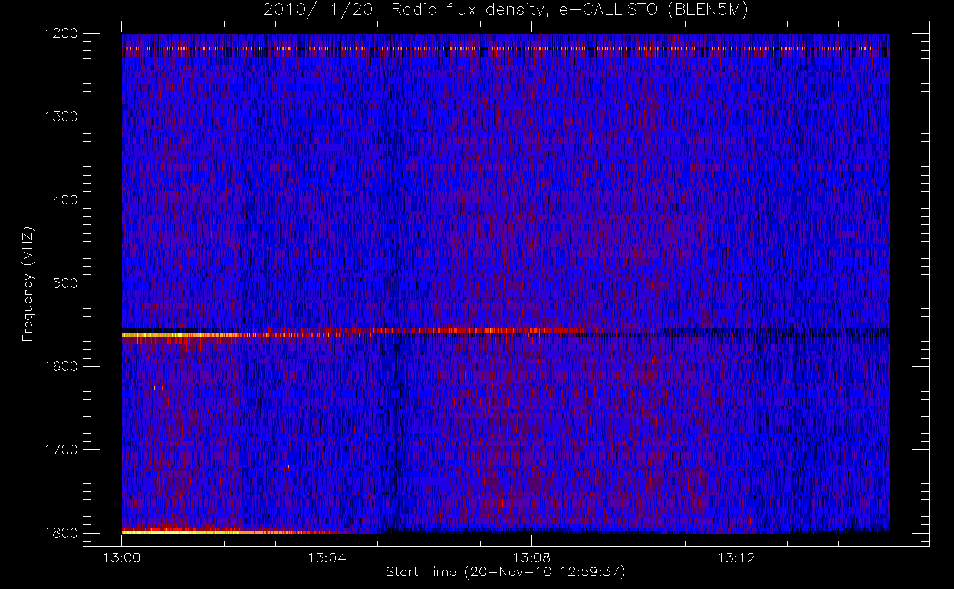Click the 'Start Time (20-Nov-10 12:59:37)' label

coord(505,572)
